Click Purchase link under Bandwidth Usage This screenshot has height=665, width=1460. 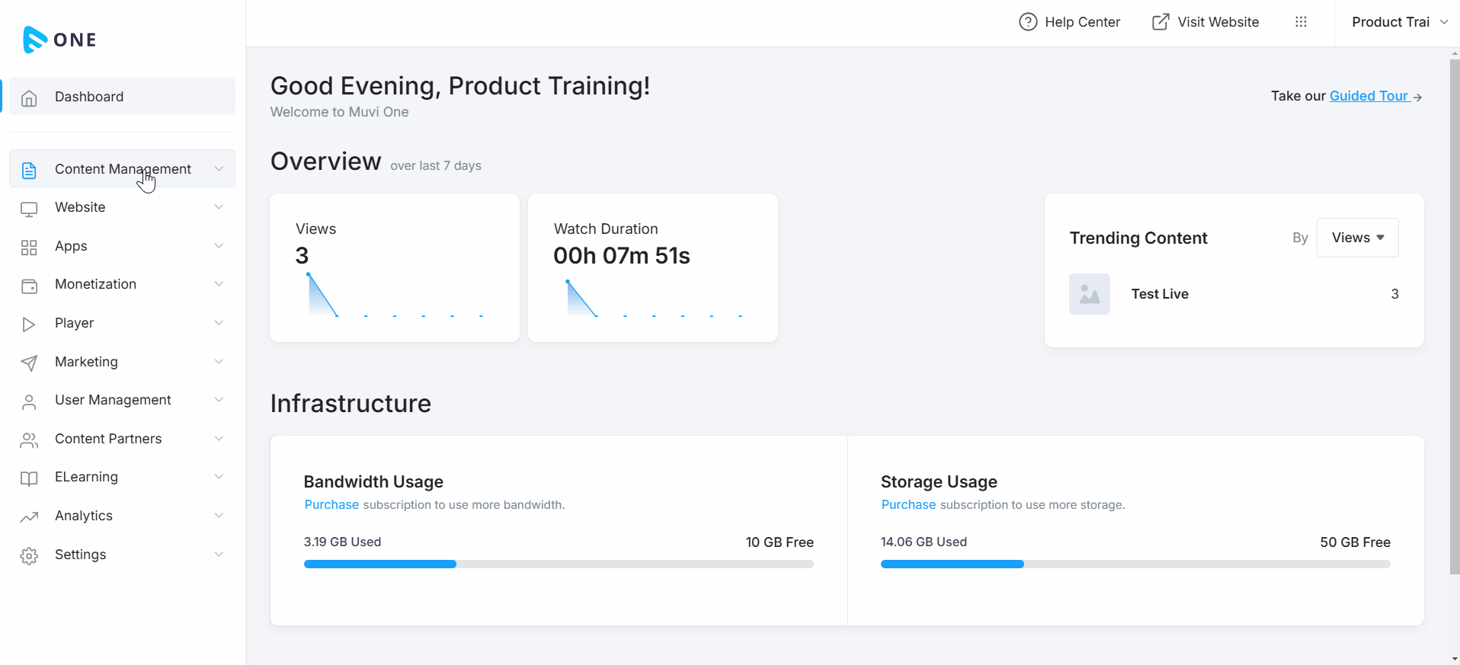[331, 504]
